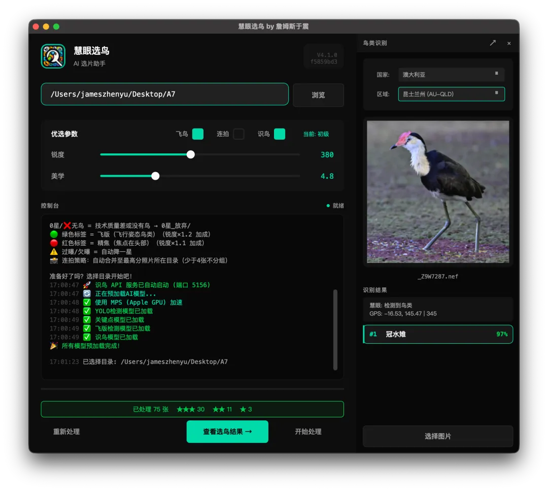This screenshot has height=491, width=548.
Task: Click the three-star count 30 in the summary
Action: (190, 409)
